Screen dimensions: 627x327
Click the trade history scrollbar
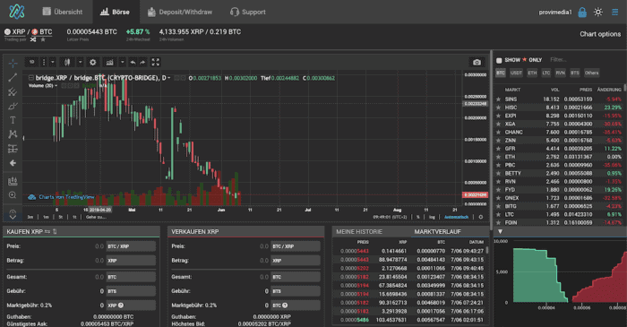click(x=487, y=250)
